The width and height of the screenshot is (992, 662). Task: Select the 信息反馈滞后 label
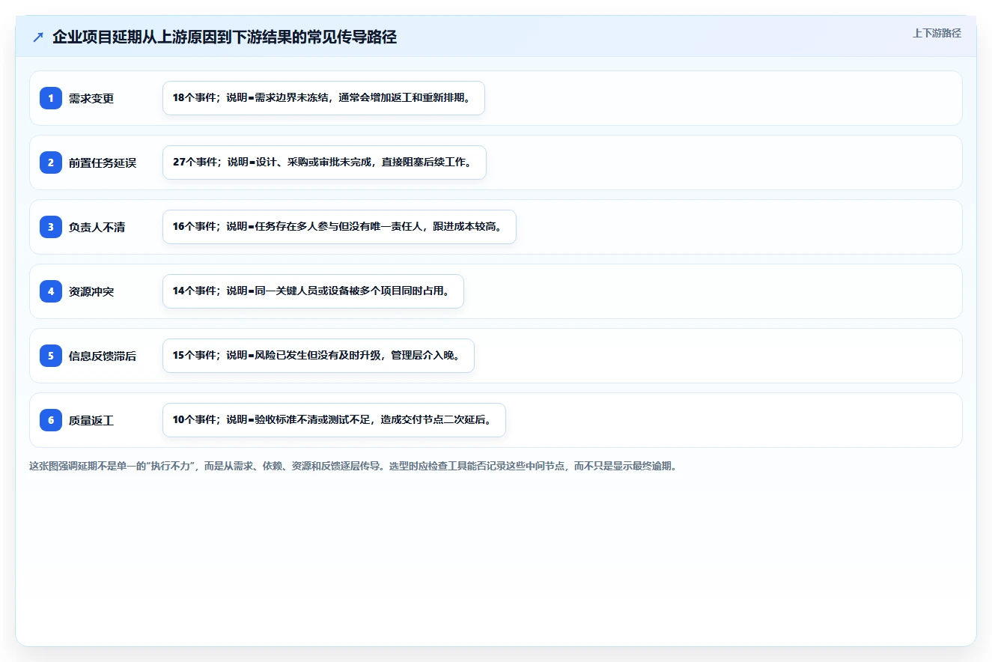click(103, 356)
